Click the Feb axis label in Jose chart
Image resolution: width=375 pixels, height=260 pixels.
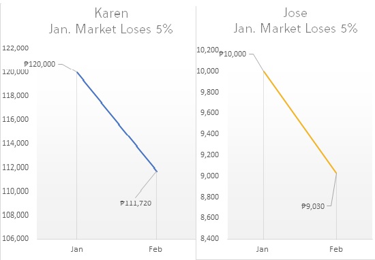[336, 249]
